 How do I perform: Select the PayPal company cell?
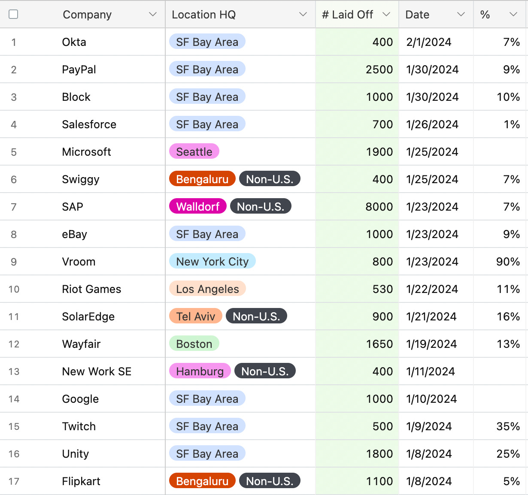[x=82, y=69]
